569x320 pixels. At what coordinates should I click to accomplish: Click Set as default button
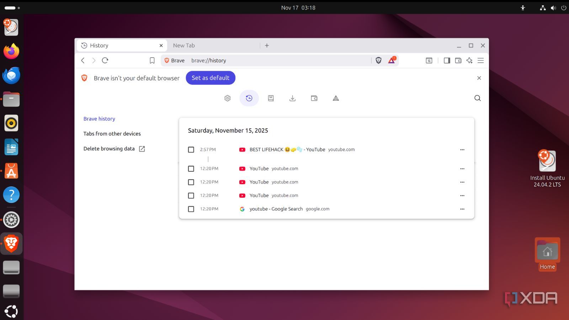click(x=211, y=78)
